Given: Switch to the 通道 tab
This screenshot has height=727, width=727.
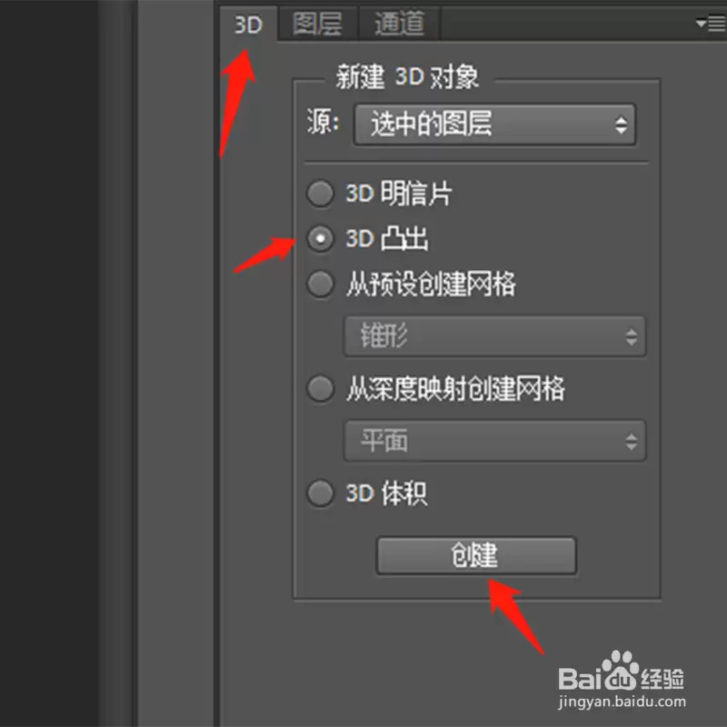Looking at the screenshot, I should click(399, 24).
